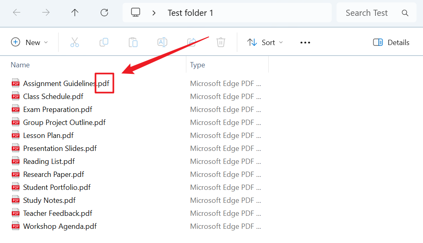Image resolution: width=423 pixels, height=243 pixels.
Task: Paste from clipboard using the Paste icon
Action: [x=133, y=42]
